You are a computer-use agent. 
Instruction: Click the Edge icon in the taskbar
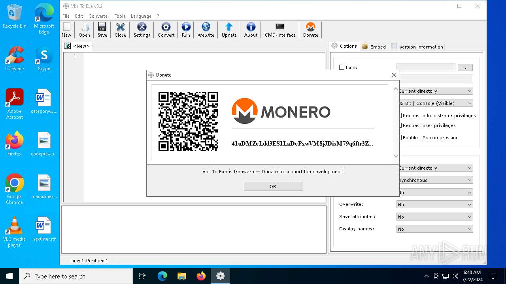[x=162, y=276]
